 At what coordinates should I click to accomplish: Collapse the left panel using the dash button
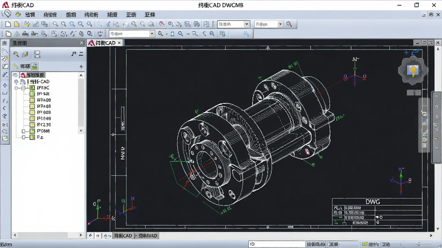pos(81,54)
